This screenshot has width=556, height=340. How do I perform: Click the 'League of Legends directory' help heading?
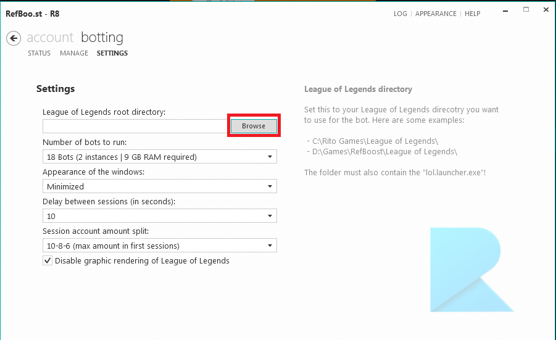pos(358,89)
